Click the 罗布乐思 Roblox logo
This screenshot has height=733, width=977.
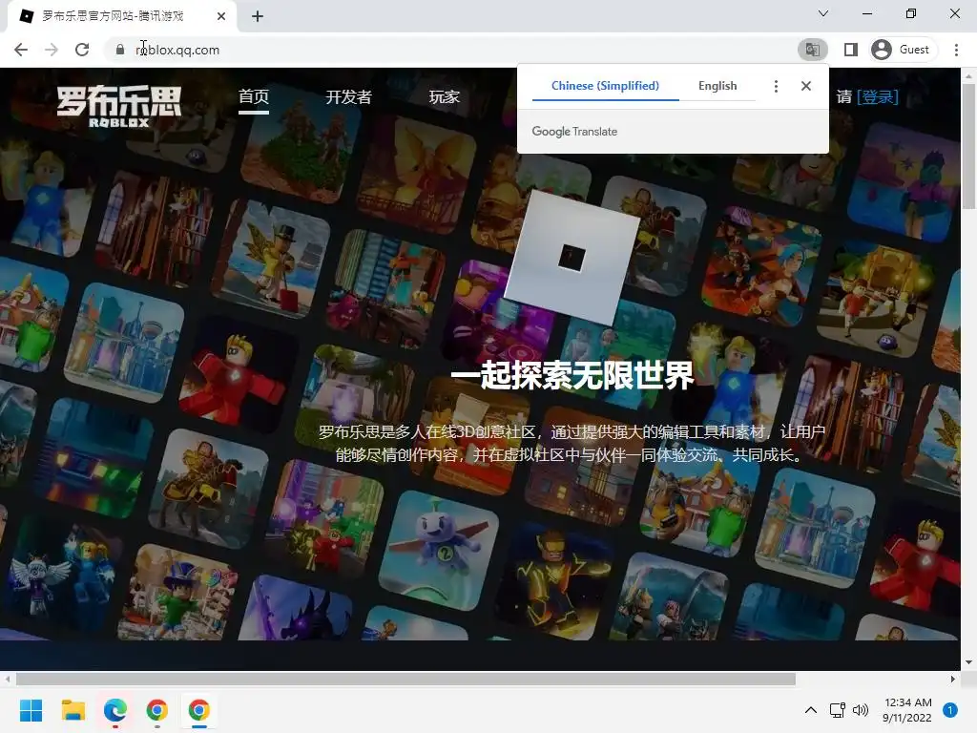click(119, 106)
